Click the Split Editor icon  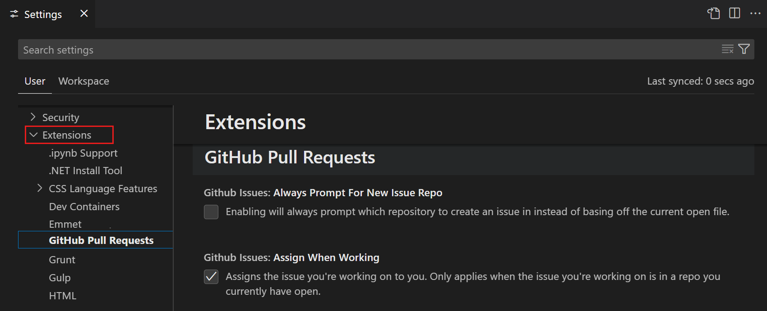pos(735,14)
